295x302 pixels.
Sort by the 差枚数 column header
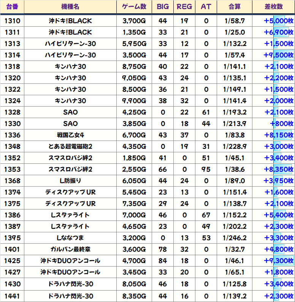pos(273,7)
